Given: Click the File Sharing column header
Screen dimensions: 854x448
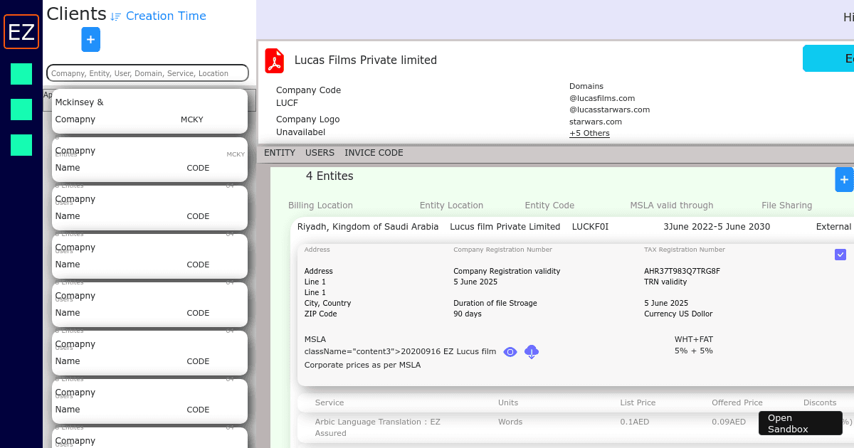Looking at the screenshot, I should coord(786,206).
